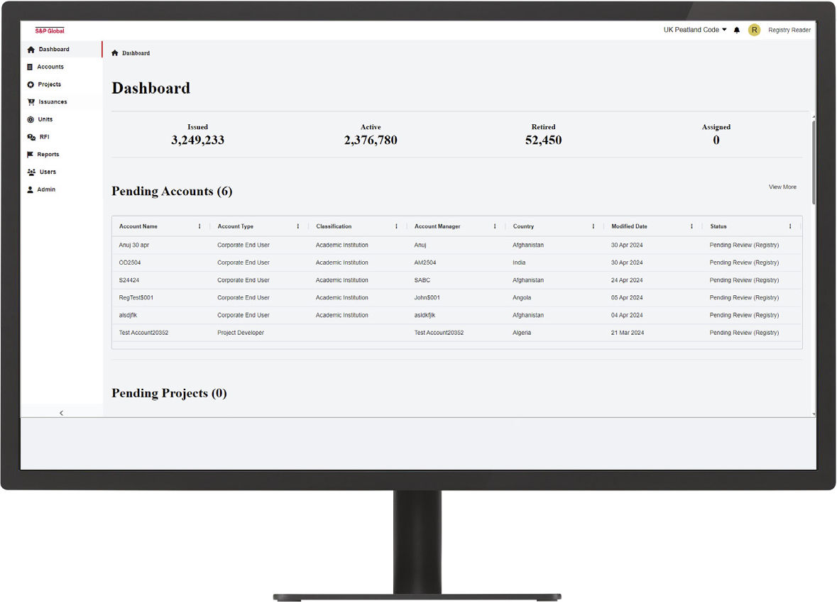Click the Projects sidebar icon
837x613 pixels.
[31, 84]
